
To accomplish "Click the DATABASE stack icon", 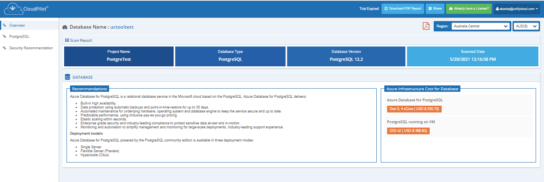I will pos(68,77).
